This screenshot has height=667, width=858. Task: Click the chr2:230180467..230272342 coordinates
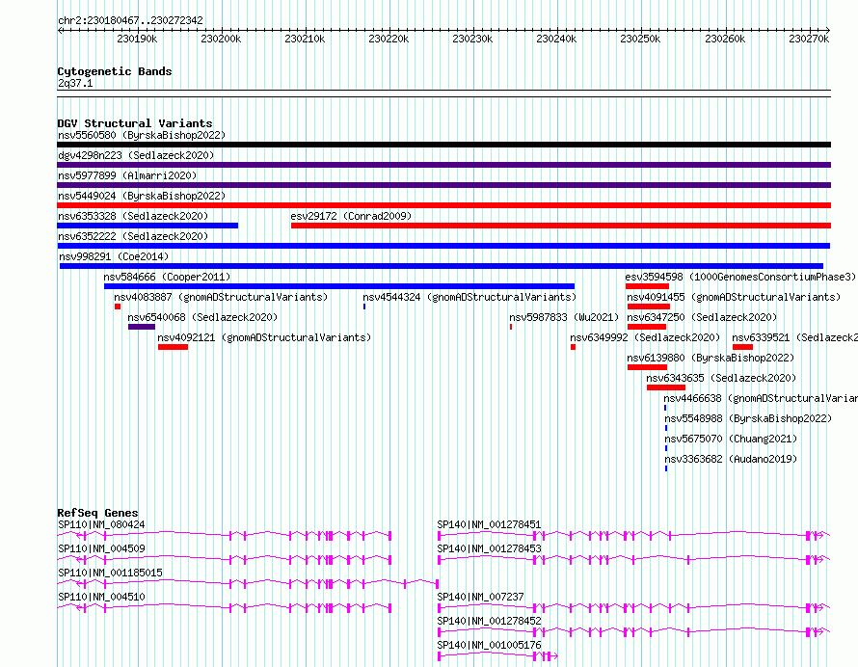[130, 20]
